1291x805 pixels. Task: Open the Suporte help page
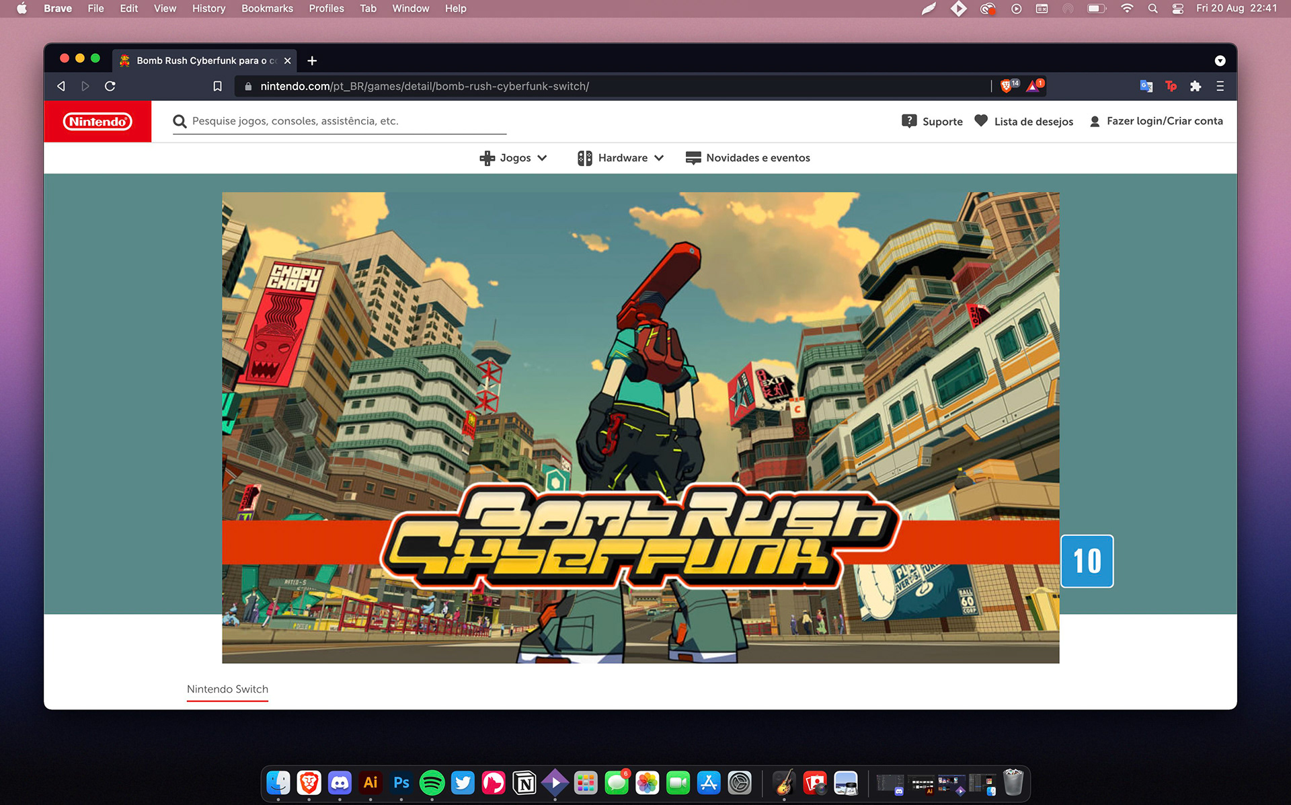[932, 121]
